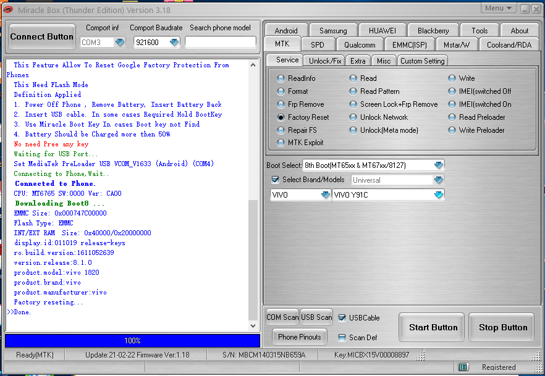Screen dimensions: 545x376
Task: Select the Format radio option
Action: tap(281, 91)
